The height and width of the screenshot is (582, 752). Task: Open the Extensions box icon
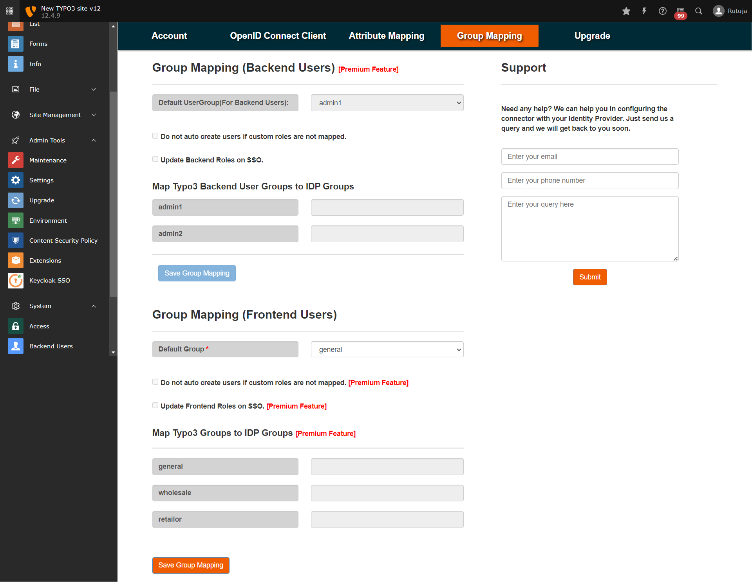[x=16, y=260]
